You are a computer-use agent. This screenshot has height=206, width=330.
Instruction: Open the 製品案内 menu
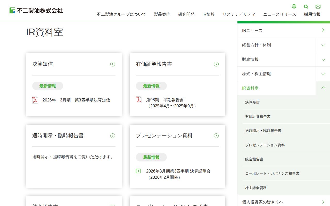click(x=162, y=14)
